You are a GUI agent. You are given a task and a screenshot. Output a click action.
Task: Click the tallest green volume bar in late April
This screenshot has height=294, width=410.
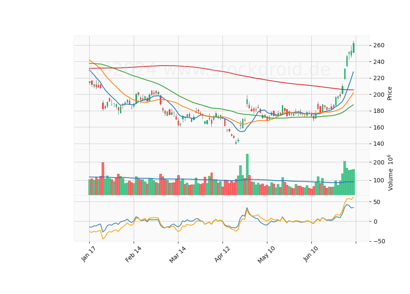point(247,175)
